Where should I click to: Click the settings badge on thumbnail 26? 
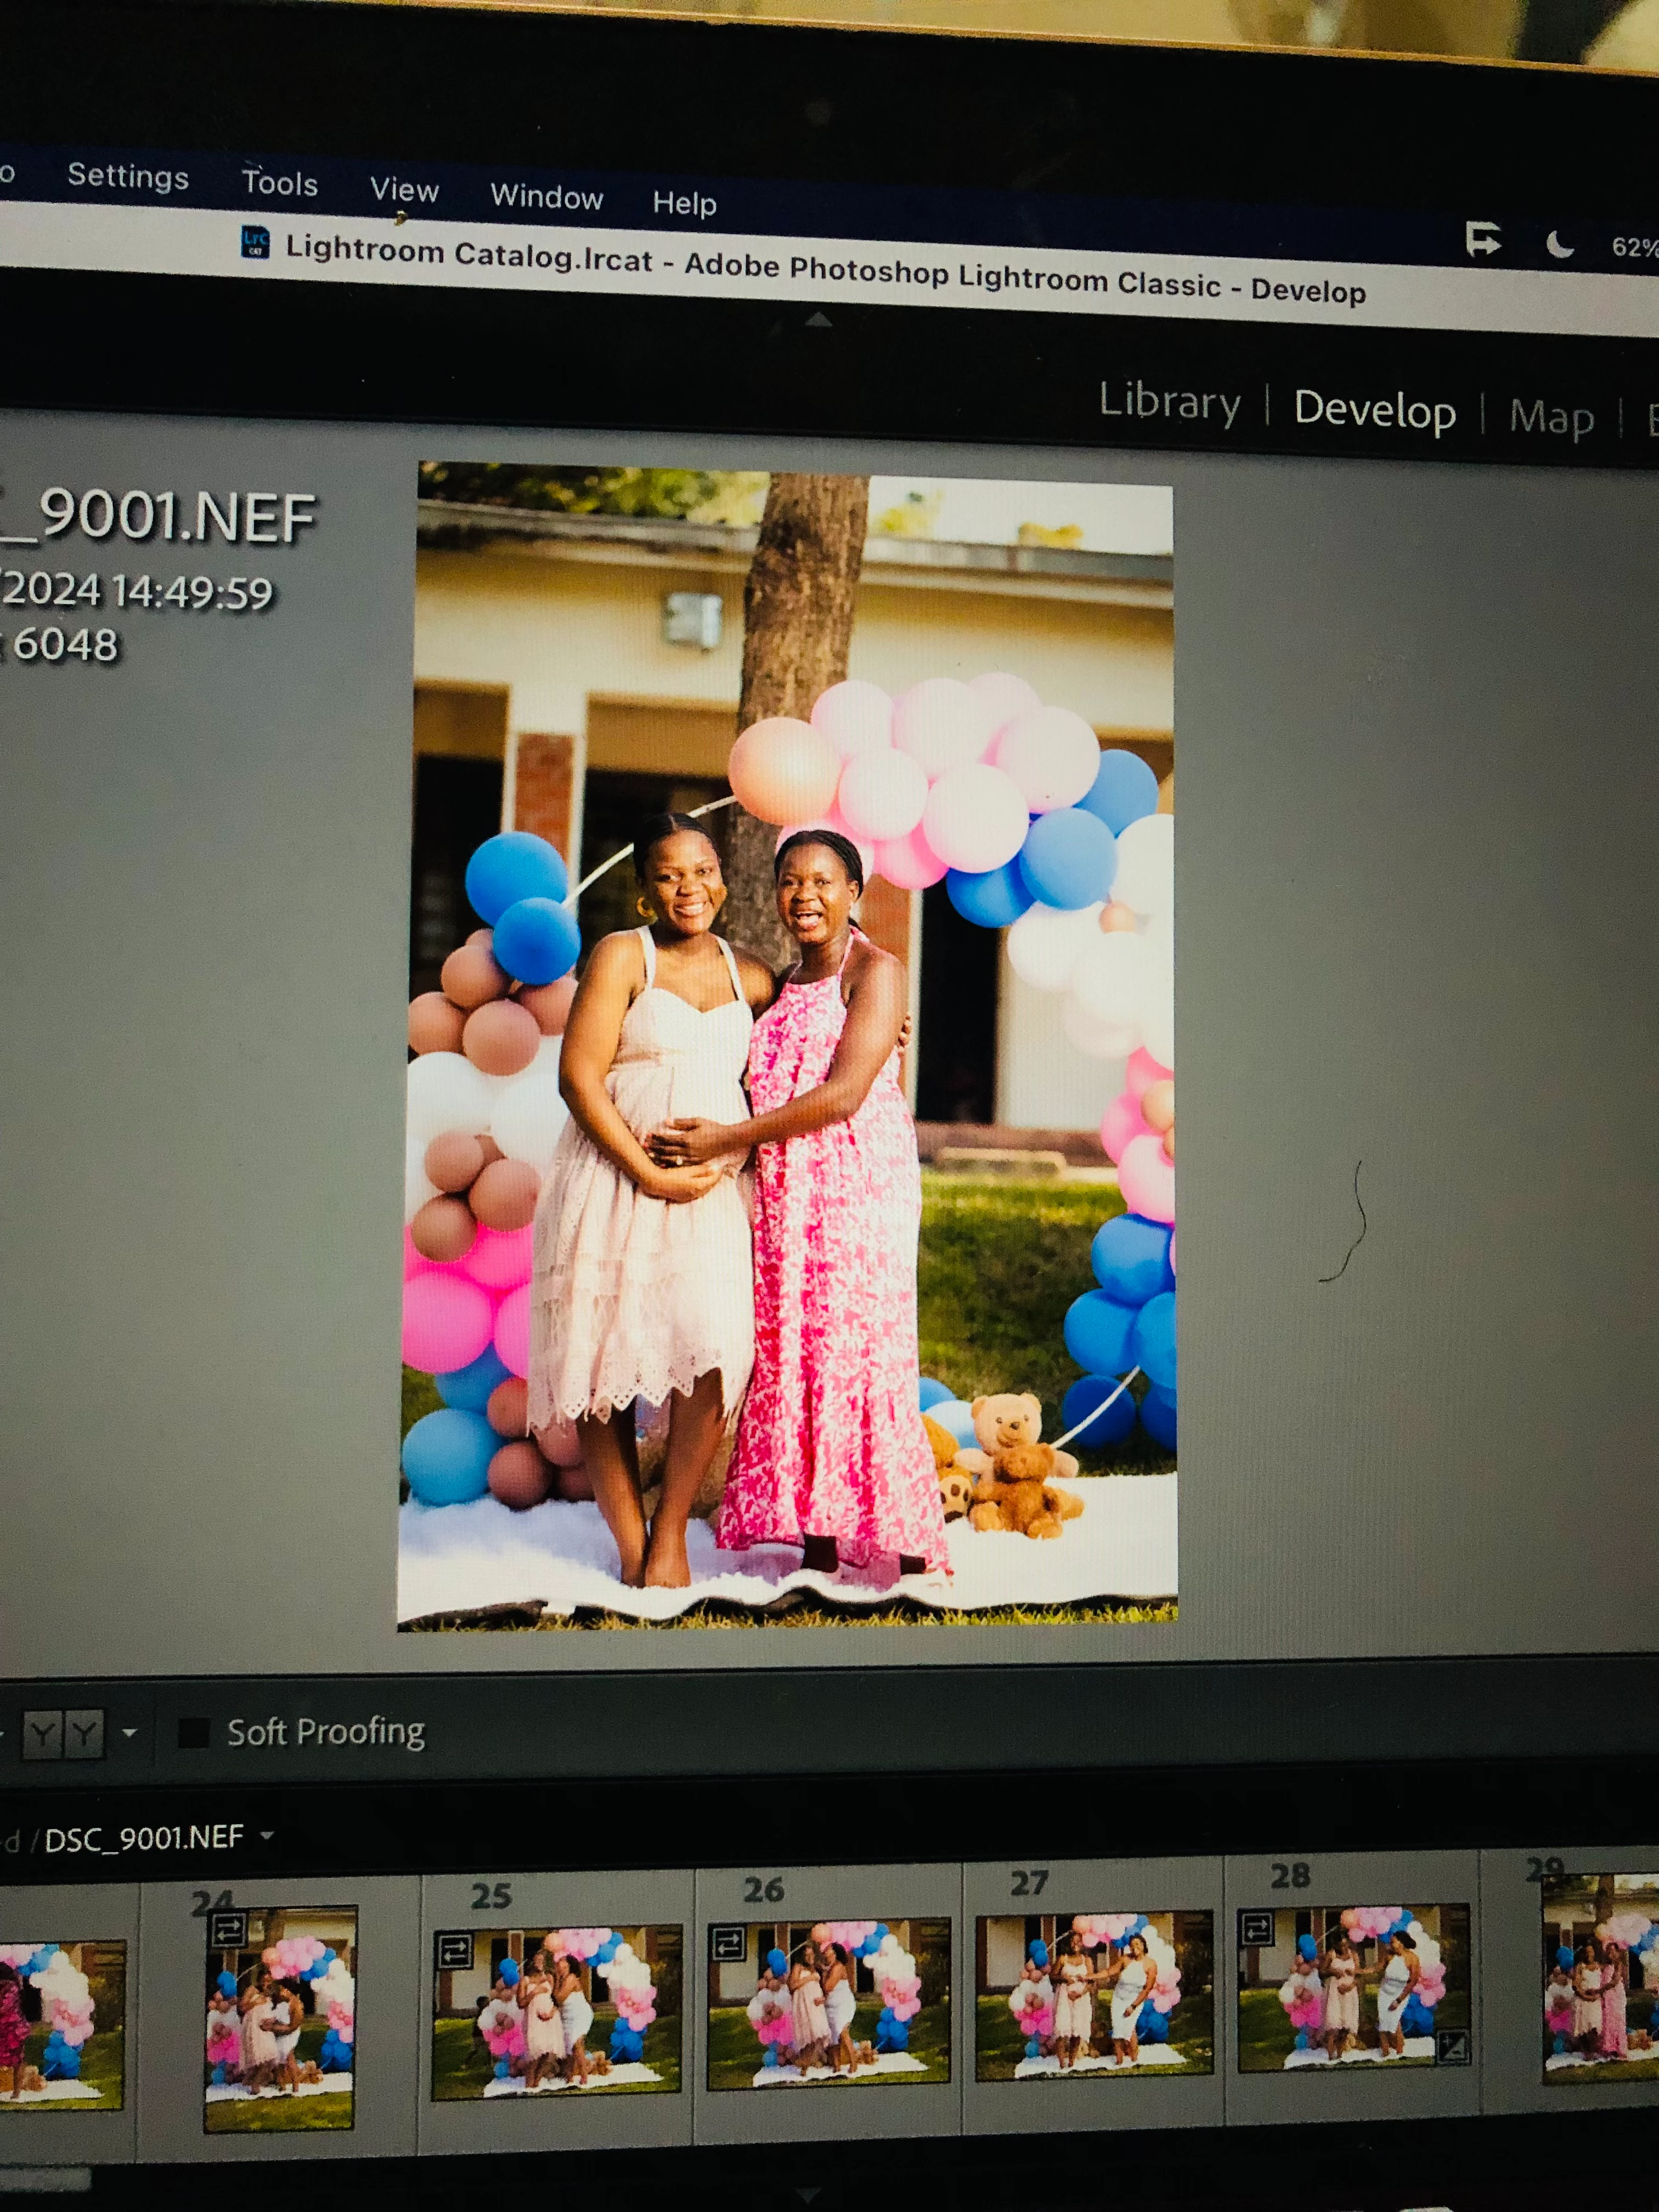pos(728,1944)
